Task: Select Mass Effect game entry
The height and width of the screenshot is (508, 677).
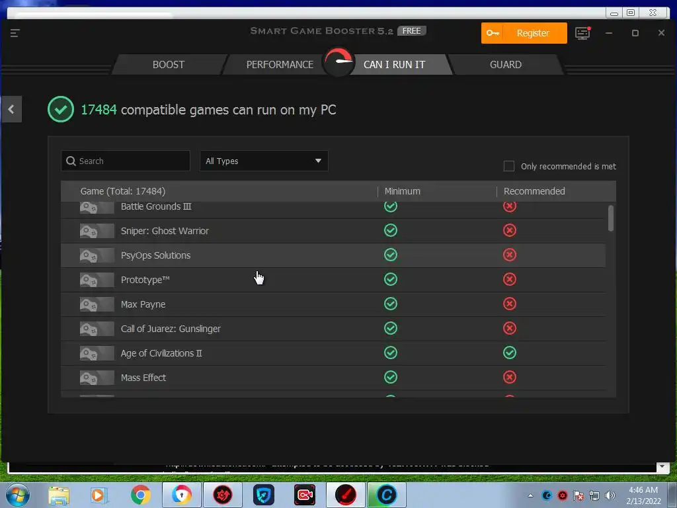Action: 143,378
